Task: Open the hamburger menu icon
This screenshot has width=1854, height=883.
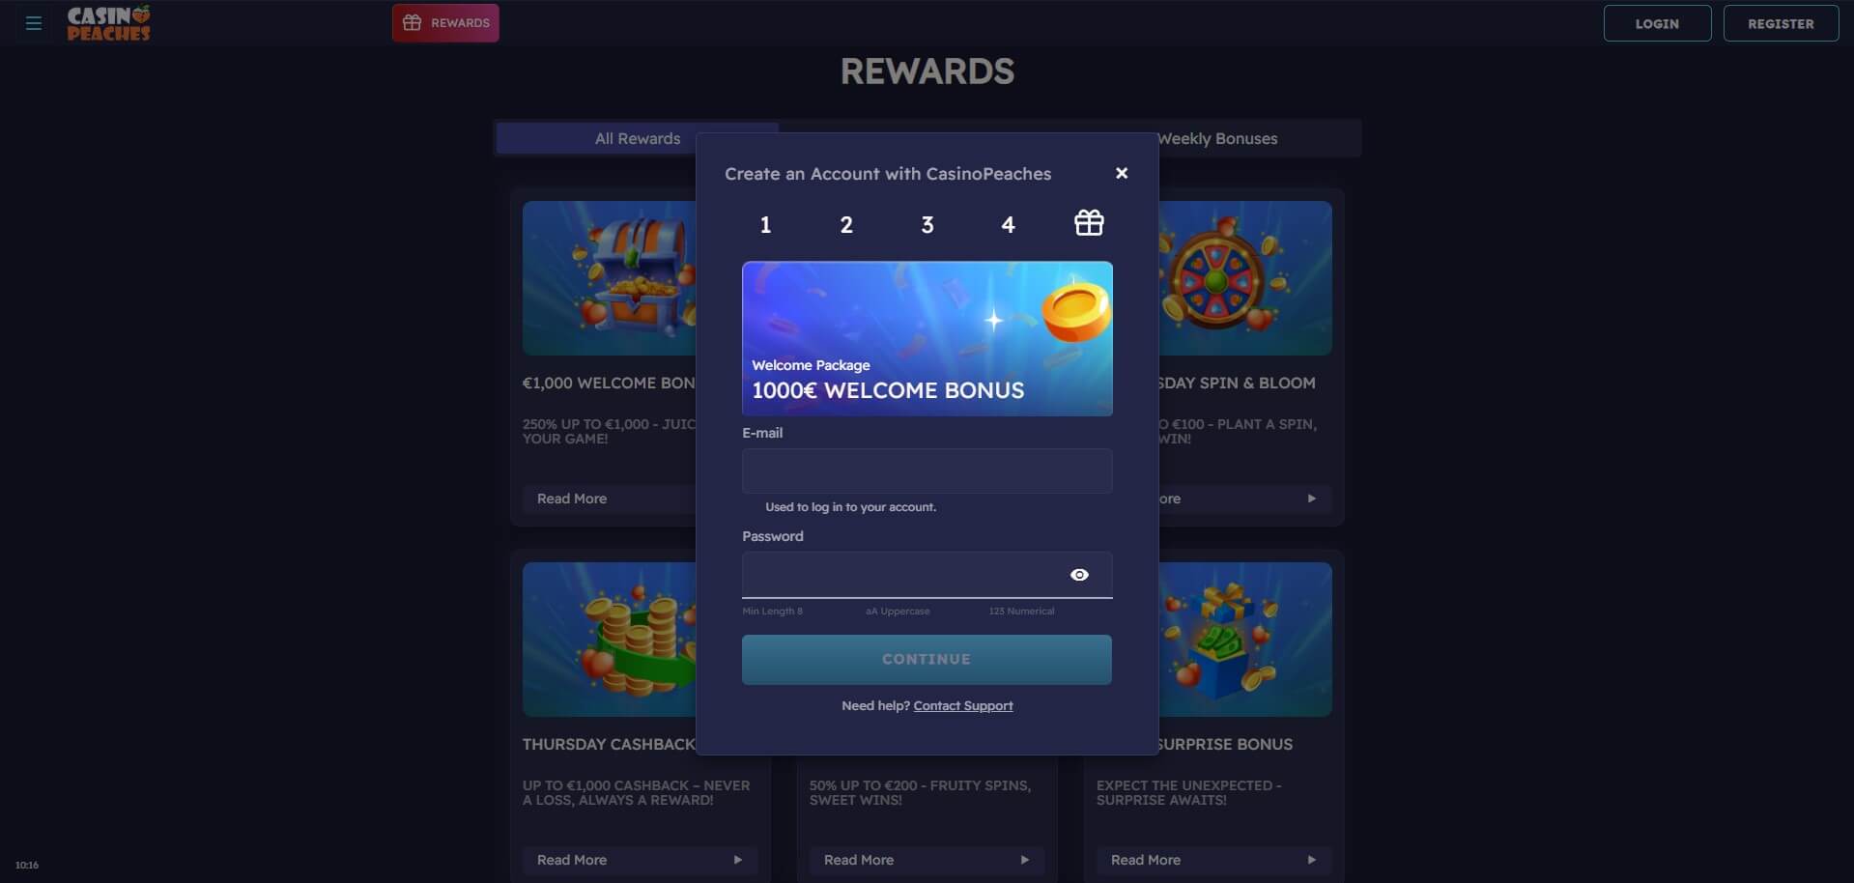Action: [x=34, y=23]
